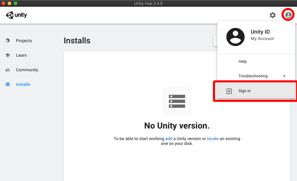This screenshot has width=297, height=181.
Task: Switch to the Community section
Action: tap(27, 70)
